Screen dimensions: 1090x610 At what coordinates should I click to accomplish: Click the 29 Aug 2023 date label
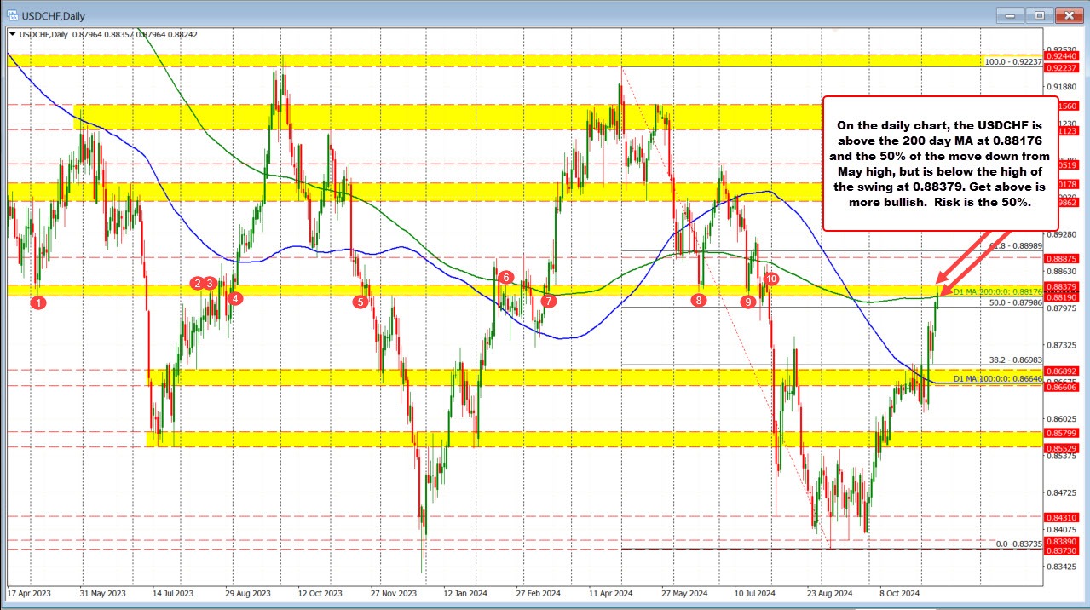pyautogui.click(x=249, y=592)
